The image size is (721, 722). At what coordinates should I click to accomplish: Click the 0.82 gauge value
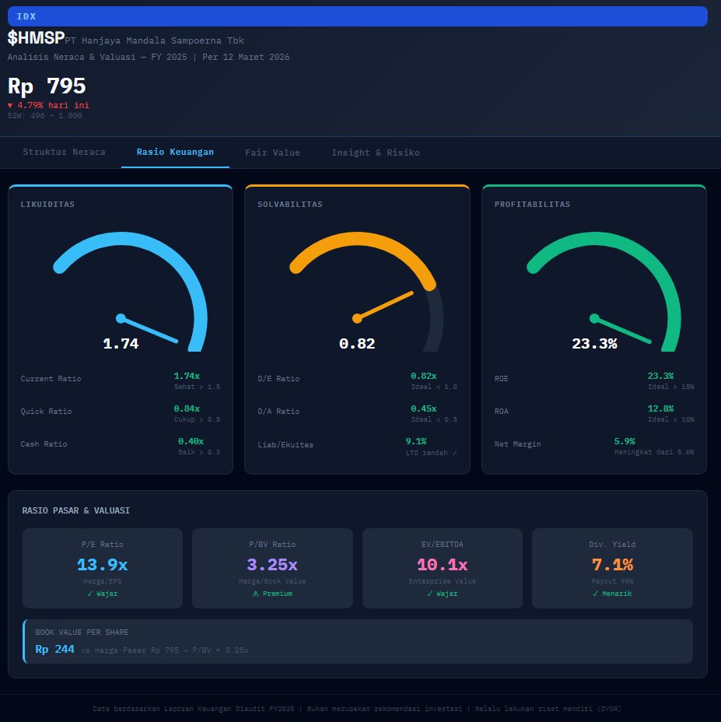click(x=357, y=344)
